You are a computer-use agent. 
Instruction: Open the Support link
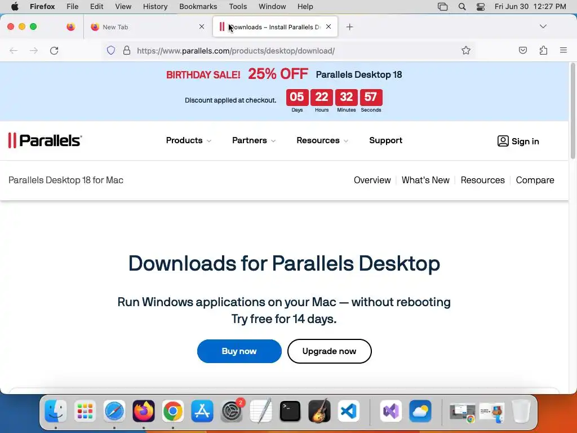click(x=385, y=140)
